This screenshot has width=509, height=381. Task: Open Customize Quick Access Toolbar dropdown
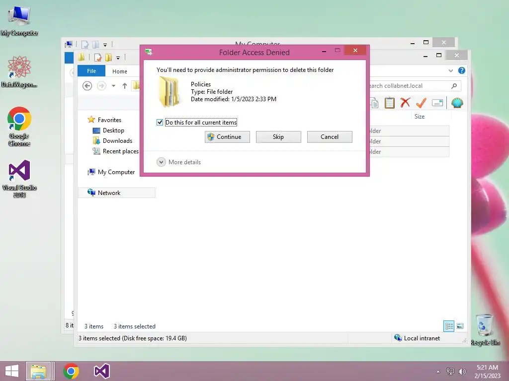tap(118, 58)
